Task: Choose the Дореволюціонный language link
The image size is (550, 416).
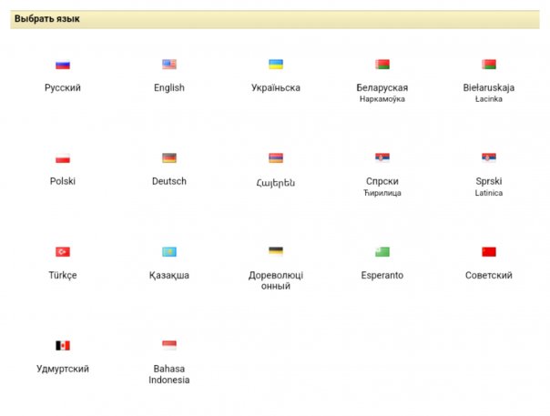Action: (276, 280)
